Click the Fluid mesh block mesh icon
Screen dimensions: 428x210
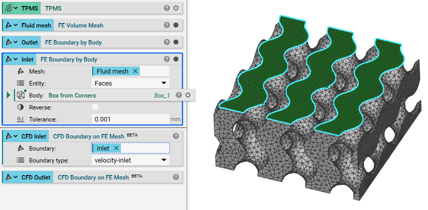(x=9, y=25)
